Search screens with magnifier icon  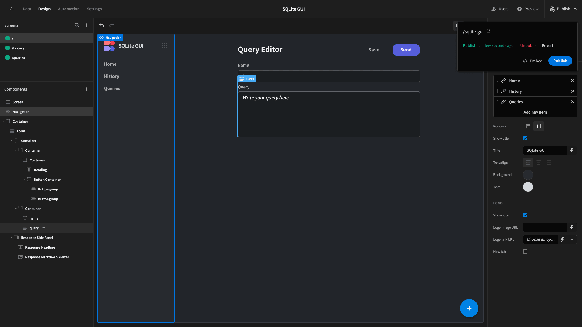point(77,25)
